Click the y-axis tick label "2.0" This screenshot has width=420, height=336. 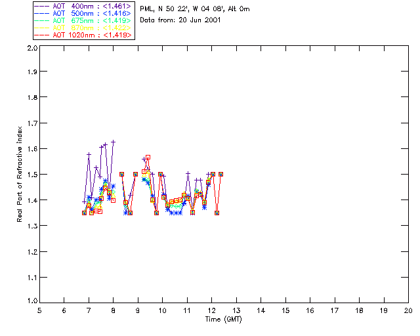[x=32, y=48]
